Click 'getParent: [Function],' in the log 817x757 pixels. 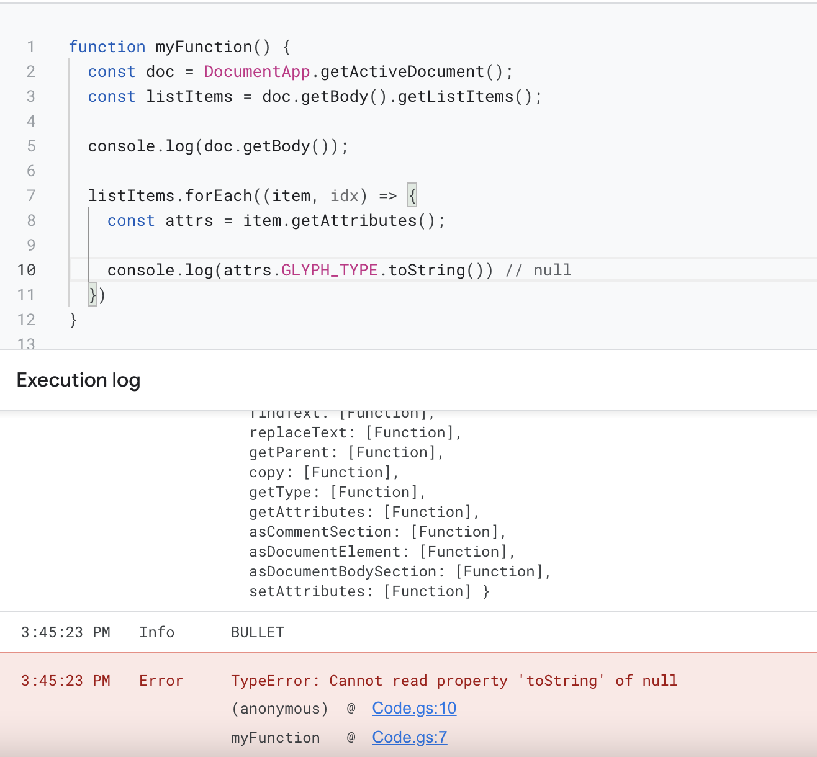click(347, 452)
